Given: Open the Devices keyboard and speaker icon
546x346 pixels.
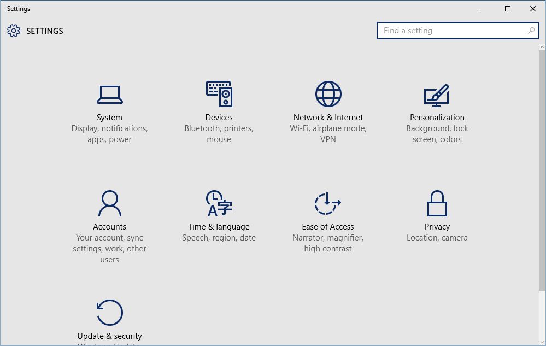Looking at the screenshot, I should click(x=219, y=94).
